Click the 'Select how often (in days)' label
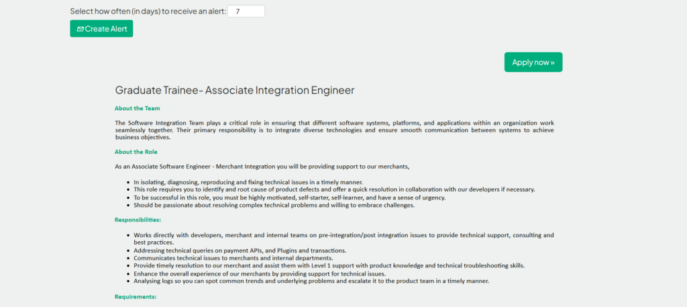687x307 pixels. click(148, 11)
